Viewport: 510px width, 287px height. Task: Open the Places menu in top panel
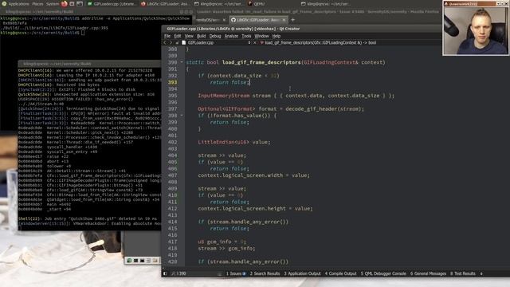[37, 4]
